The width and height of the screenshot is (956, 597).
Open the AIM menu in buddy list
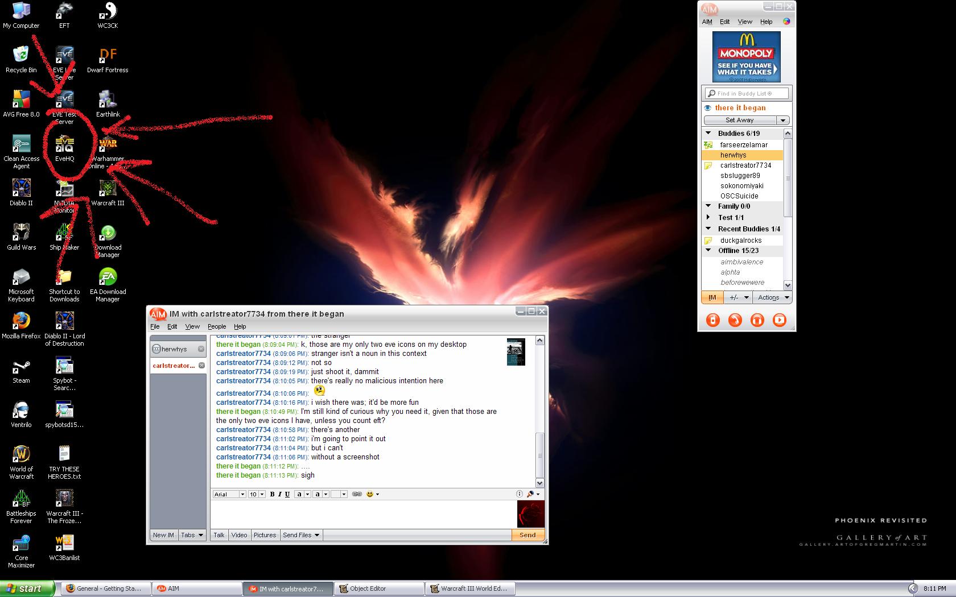click(x=707, y=22)
